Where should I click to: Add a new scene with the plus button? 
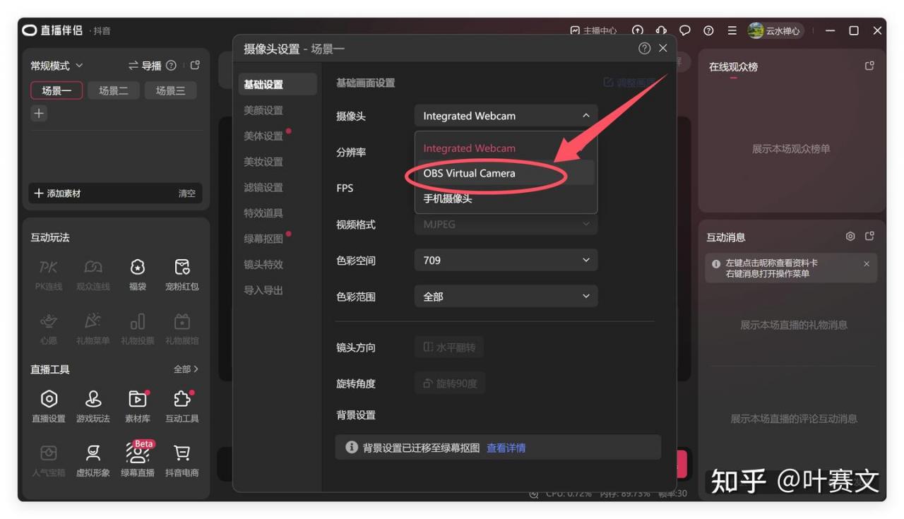[x=39, y=113]
